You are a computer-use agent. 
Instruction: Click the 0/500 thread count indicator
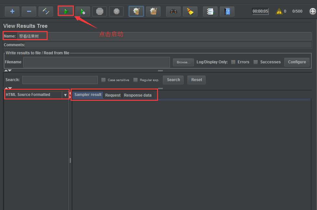pyautogui.click(x=297, y=11)
